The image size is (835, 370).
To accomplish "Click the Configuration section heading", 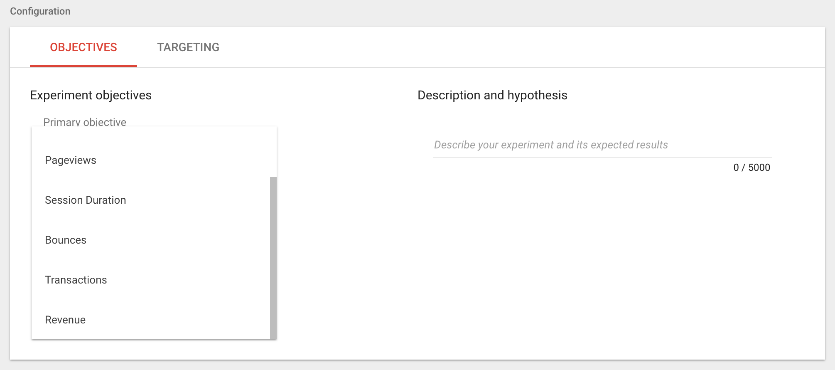I will tap(40, 11).
